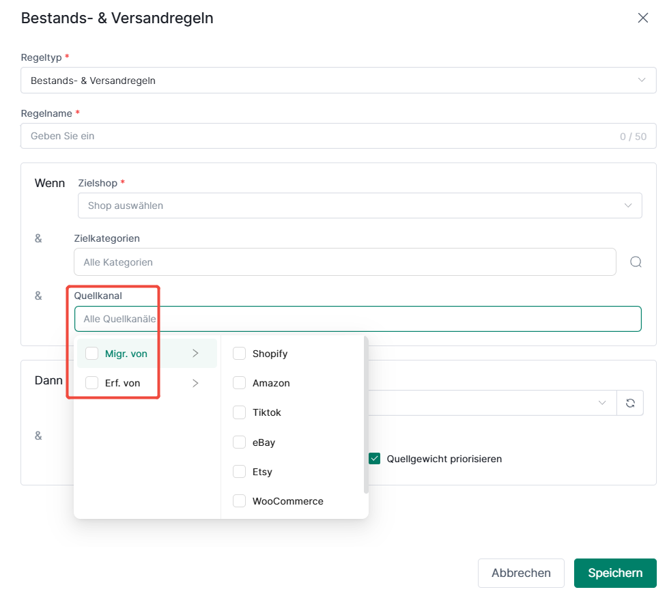Click the refresh icon in the Dann section
Viewport: 667px width, 594px height.
tap(630, 403)
